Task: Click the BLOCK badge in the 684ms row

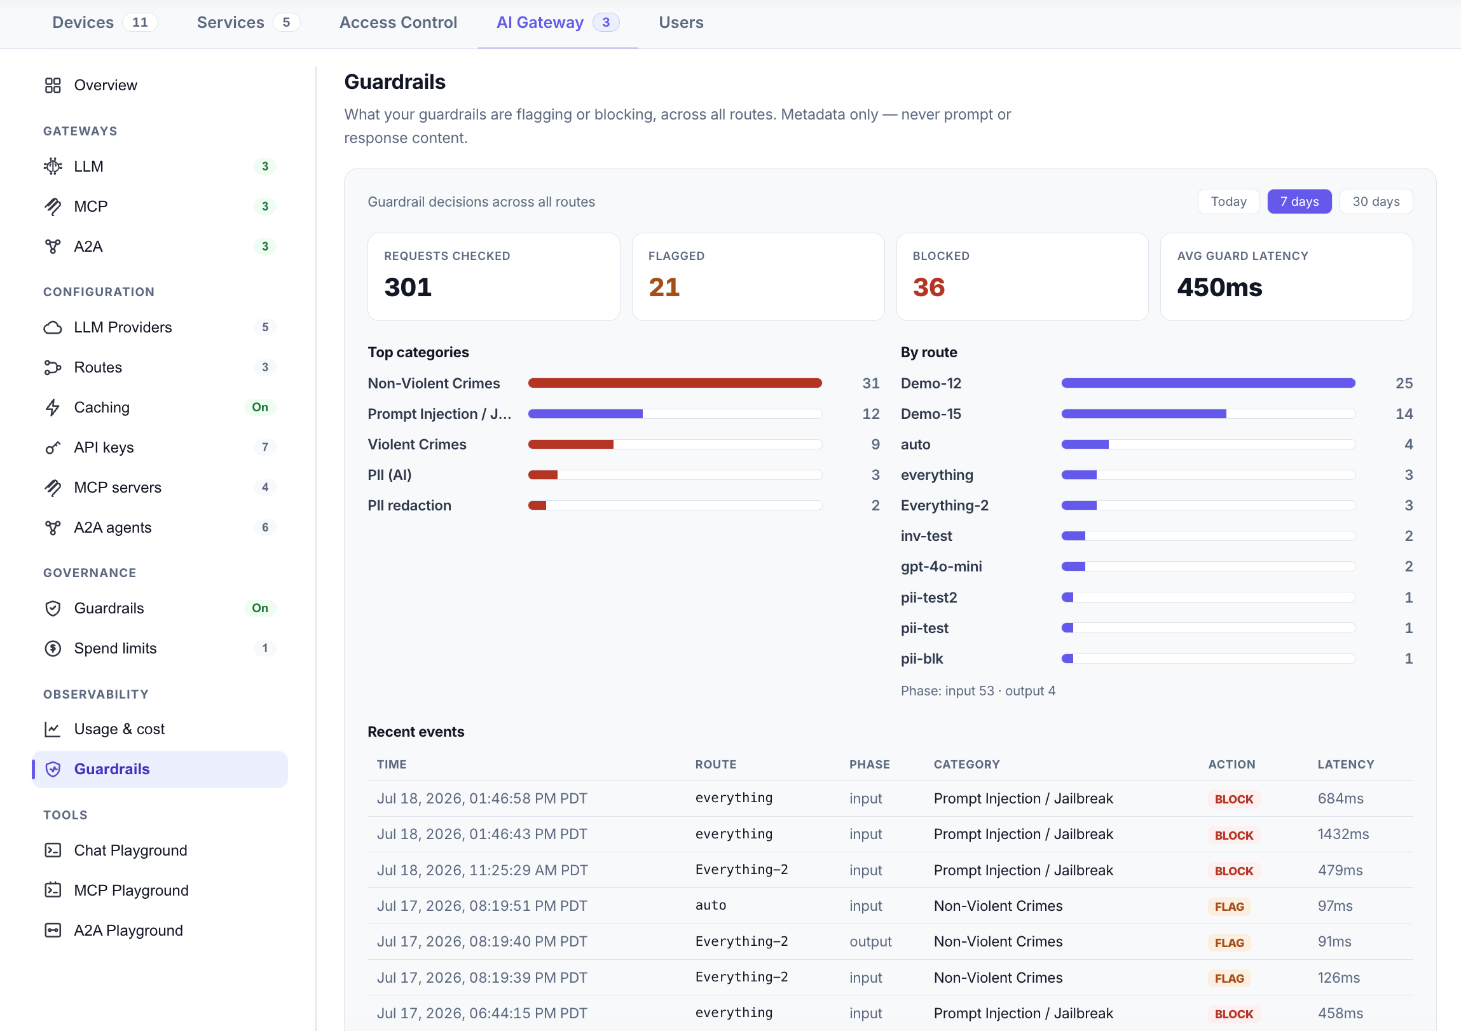Action: [x=1233, y=799]
